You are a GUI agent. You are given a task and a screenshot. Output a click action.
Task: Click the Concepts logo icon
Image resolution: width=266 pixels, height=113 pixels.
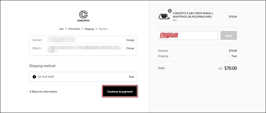(83, 15)
